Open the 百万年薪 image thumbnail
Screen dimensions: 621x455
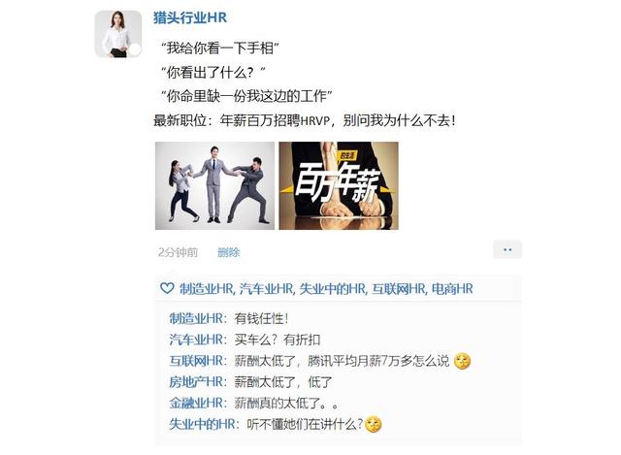click(339, 185)
